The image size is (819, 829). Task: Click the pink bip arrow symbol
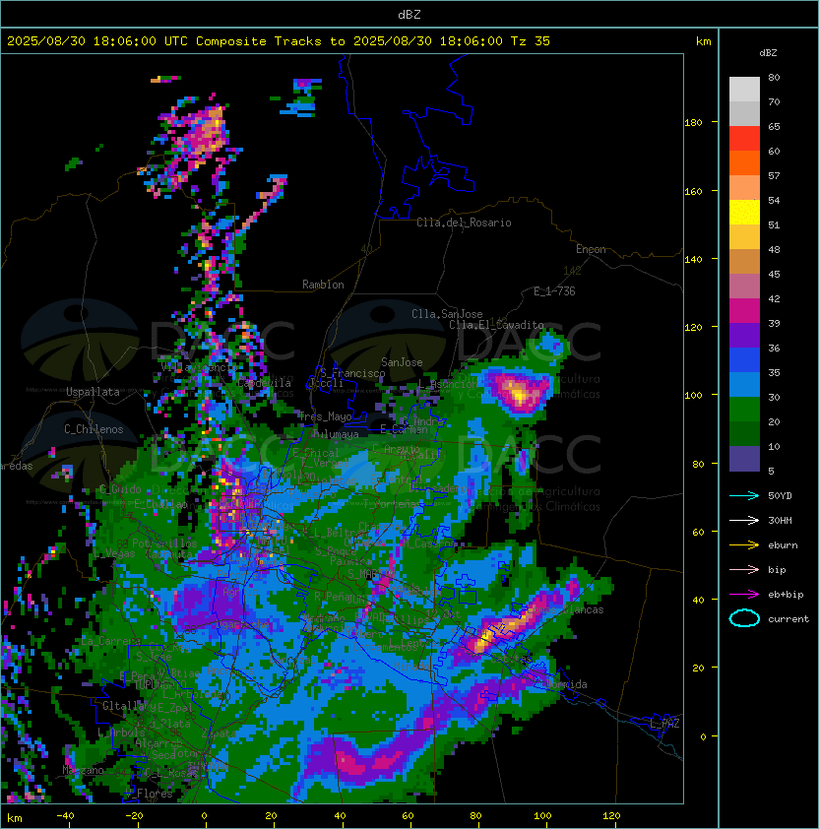coord(744,569)
